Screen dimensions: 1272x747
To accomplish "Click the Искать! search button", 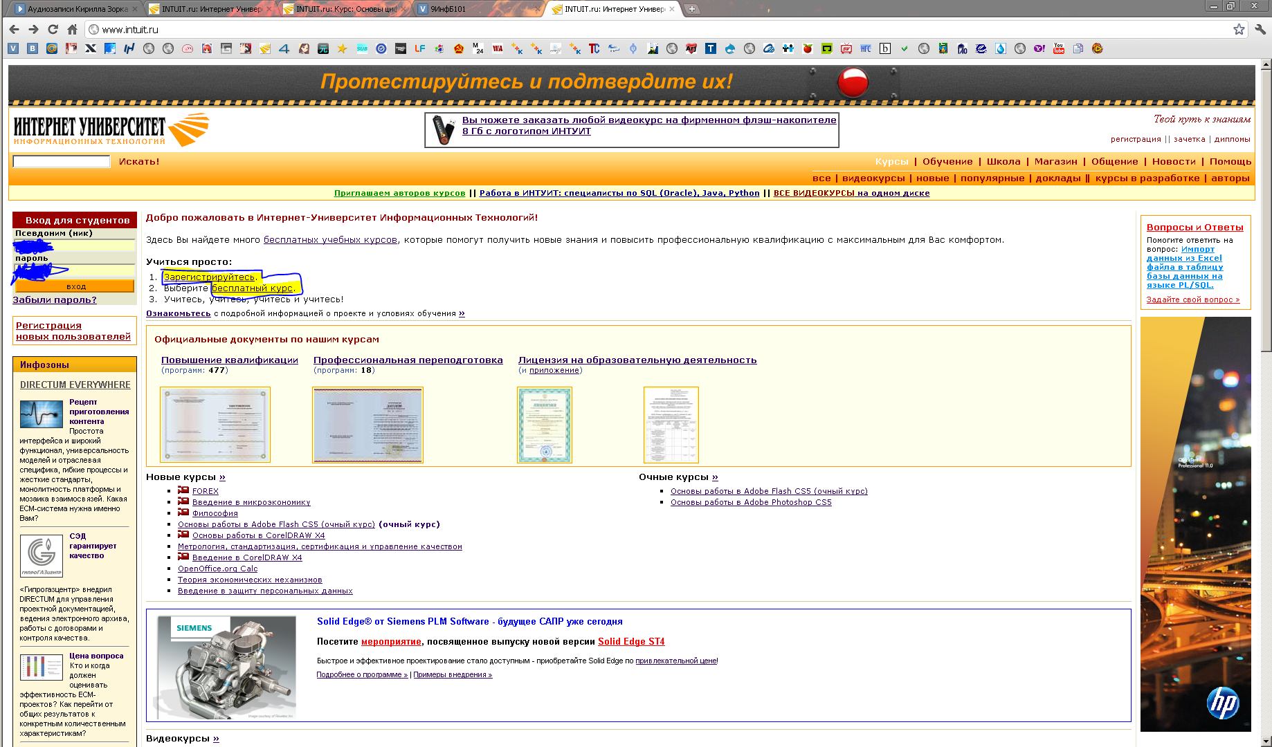I will pyautogui.click(x=139, y=162).
